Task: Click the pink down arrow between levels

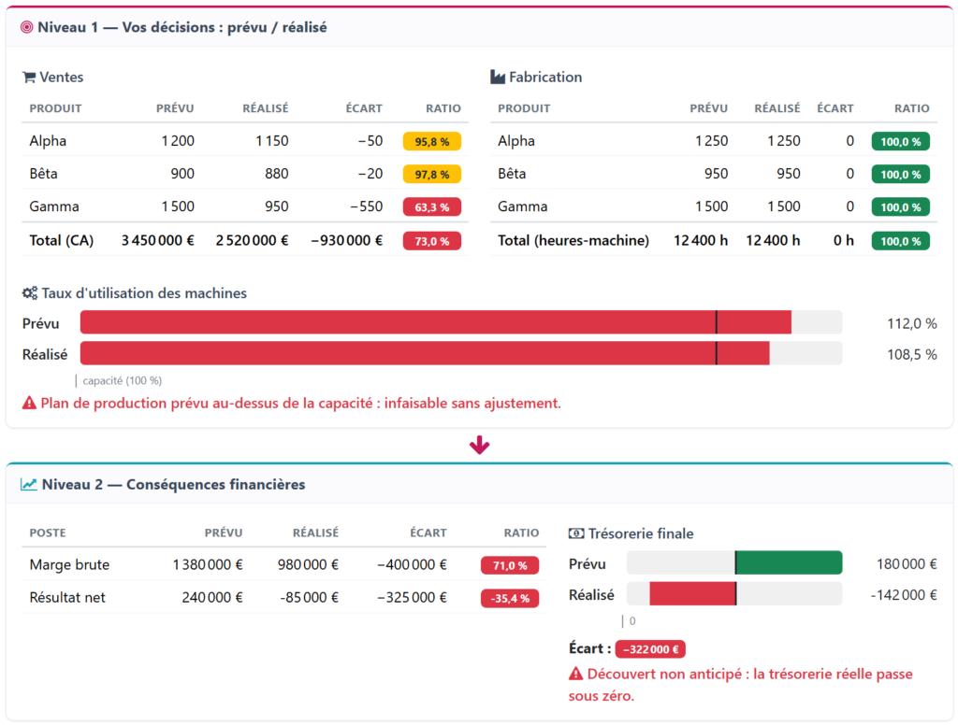Action: click(480, 445)
